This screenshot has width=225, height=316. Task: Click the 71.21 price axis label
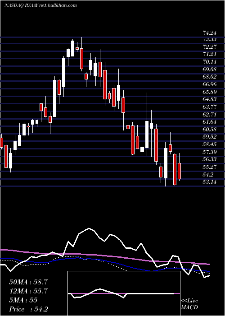pyautogui.click(x=210, y=55)
